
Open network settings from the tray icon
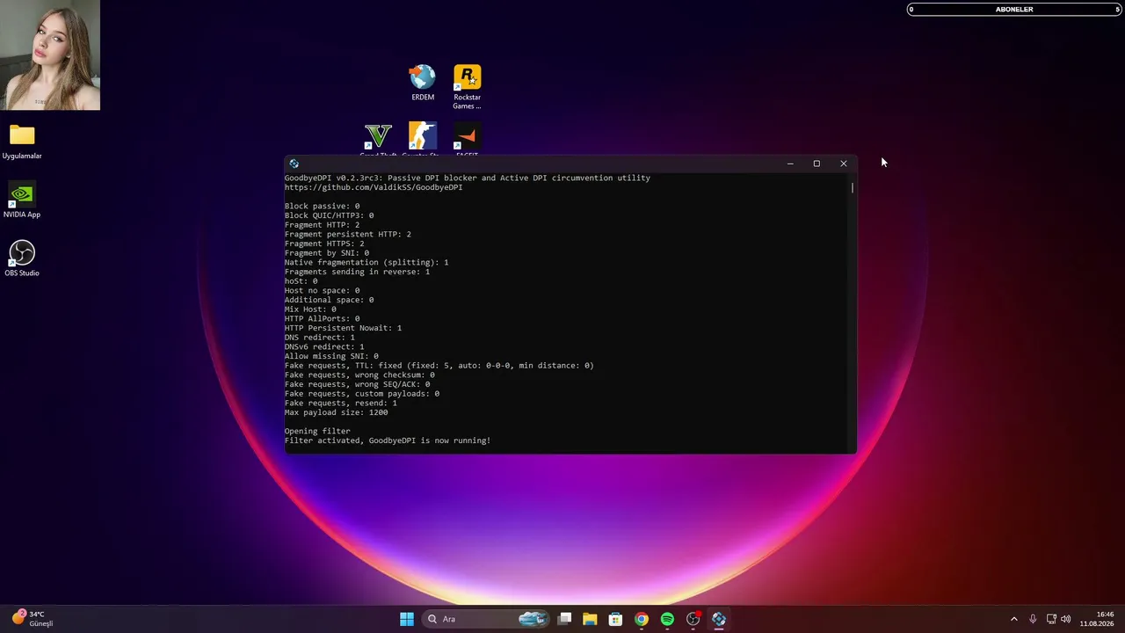click(x=1051, y=619)
